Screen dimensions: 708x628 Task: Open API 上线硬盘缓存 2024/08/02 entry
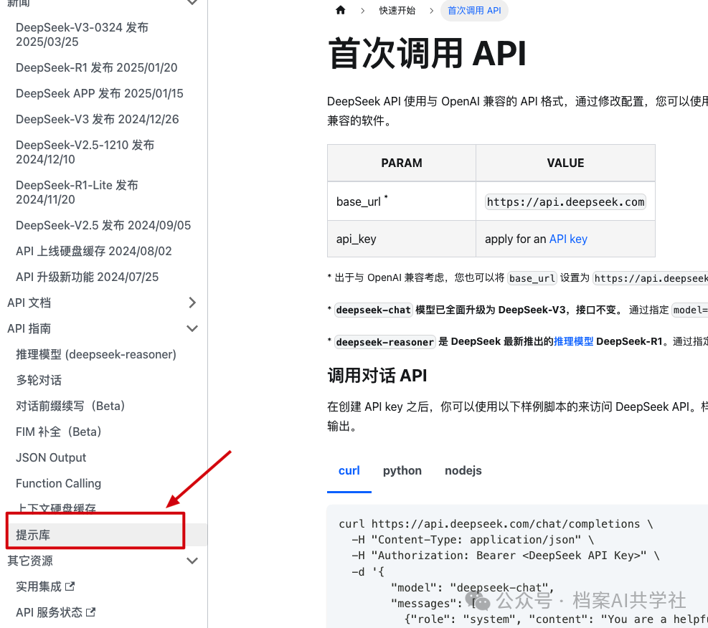tap(94, 251)
